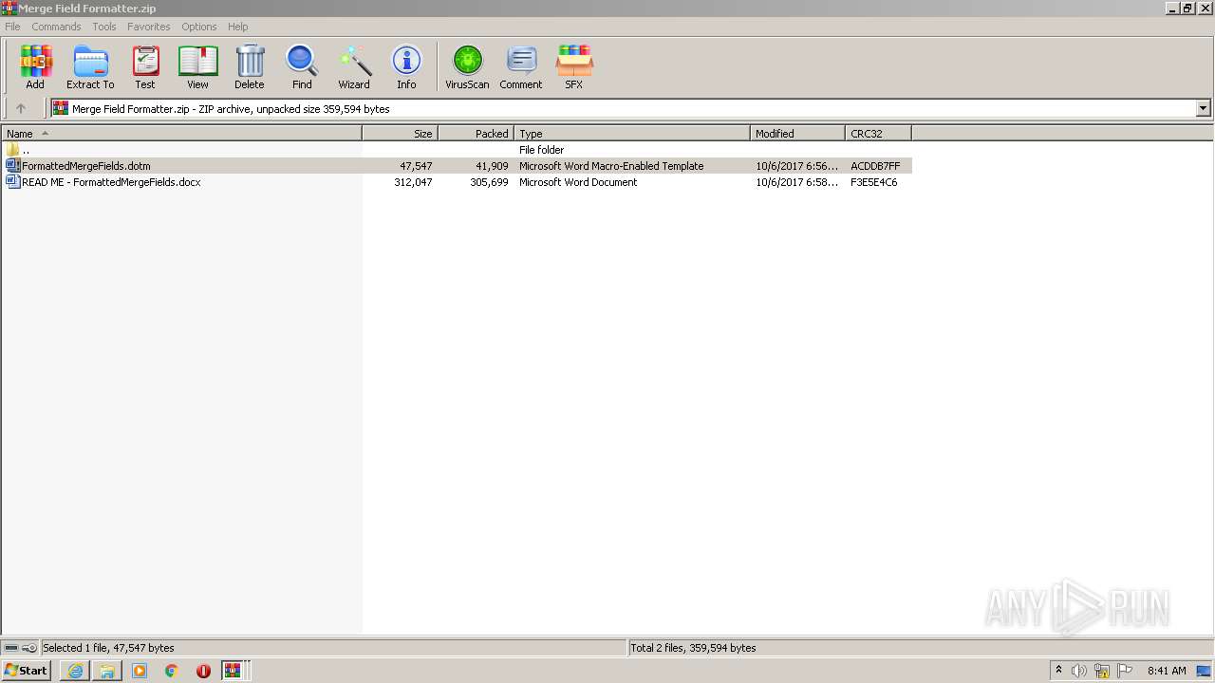Click the 305,699 packed value

coord(489,182)
